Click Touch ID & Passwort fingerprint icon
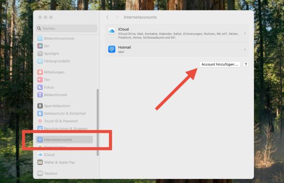 pos(40,121)
